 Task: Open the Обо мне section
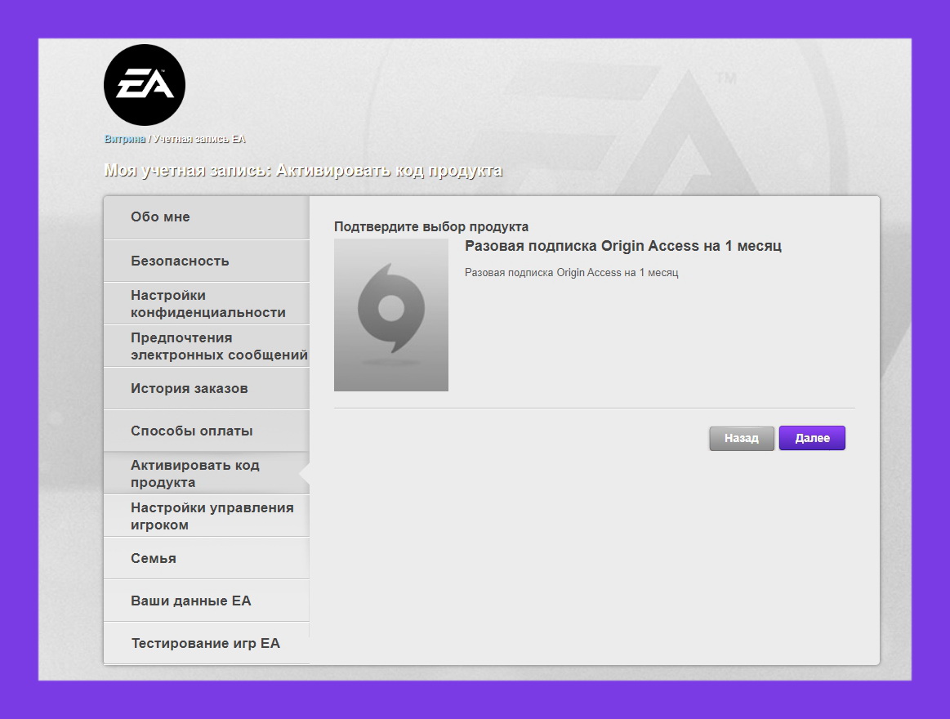pos(207,217)
